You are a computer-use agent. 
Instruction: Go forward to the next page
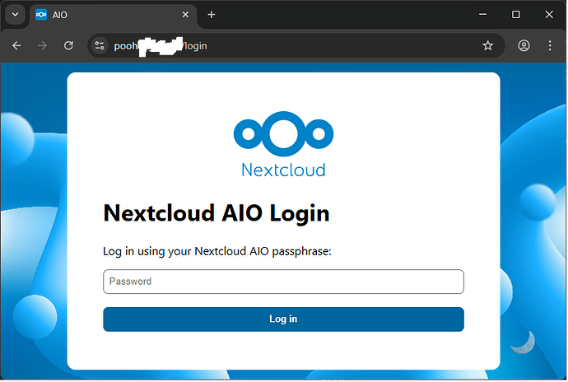[x=42, y=45]
